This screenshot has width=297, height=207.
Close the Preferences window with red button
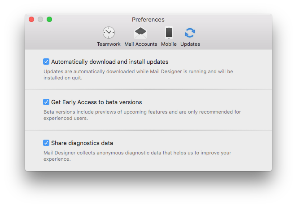click(31, 19)
